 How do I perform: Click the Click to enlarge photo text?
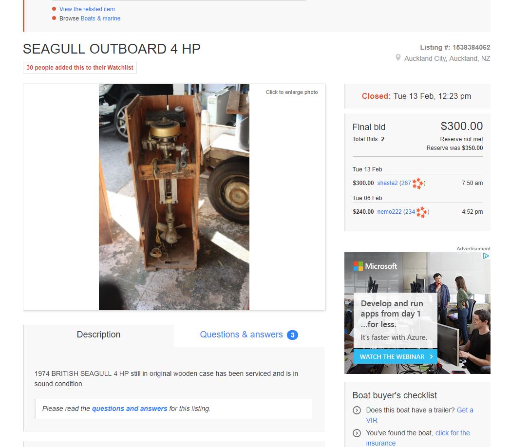292,93
